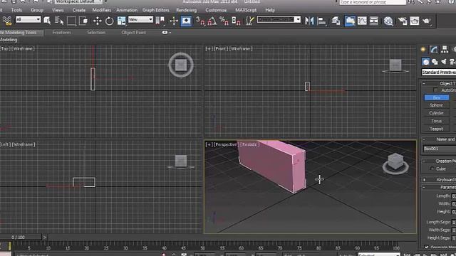Toggle Spinner Snap
The height and width of the screenshot is (256, 456).
click(x=236, y=21)
